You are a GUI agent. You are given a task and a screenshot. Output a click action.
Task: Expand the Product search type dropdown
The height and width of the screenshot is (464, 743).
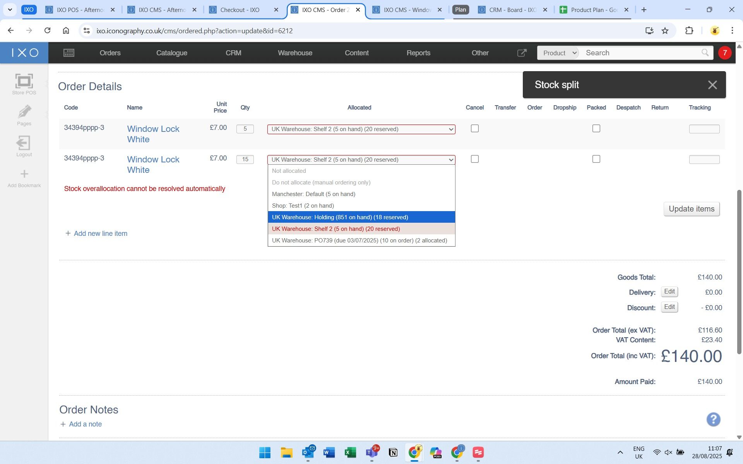point(558,53)
